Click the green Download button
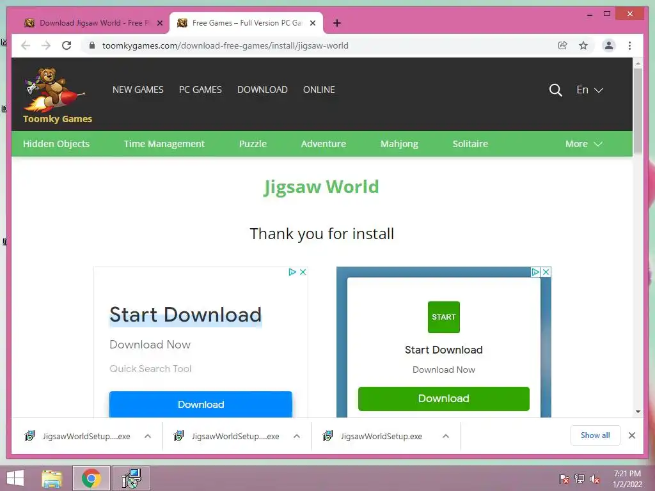This screenshot has height=491, width=655. click(x=444, y=398)
